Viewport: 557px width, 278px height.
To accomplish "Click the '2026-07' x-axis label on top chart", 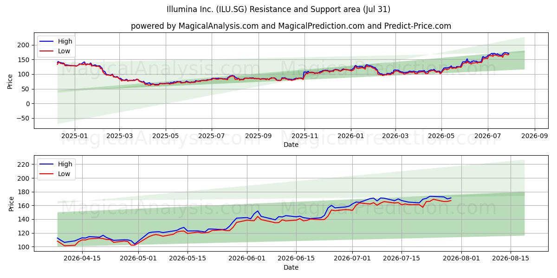I will pos(488,136).
